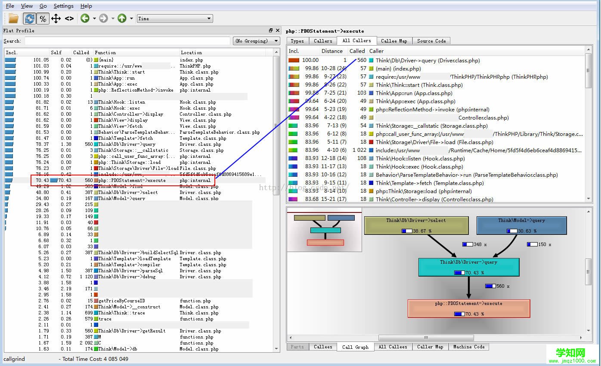Screen dimensions: 601x366
Task: Switch to the Callee Map tab
Action: 394,41
